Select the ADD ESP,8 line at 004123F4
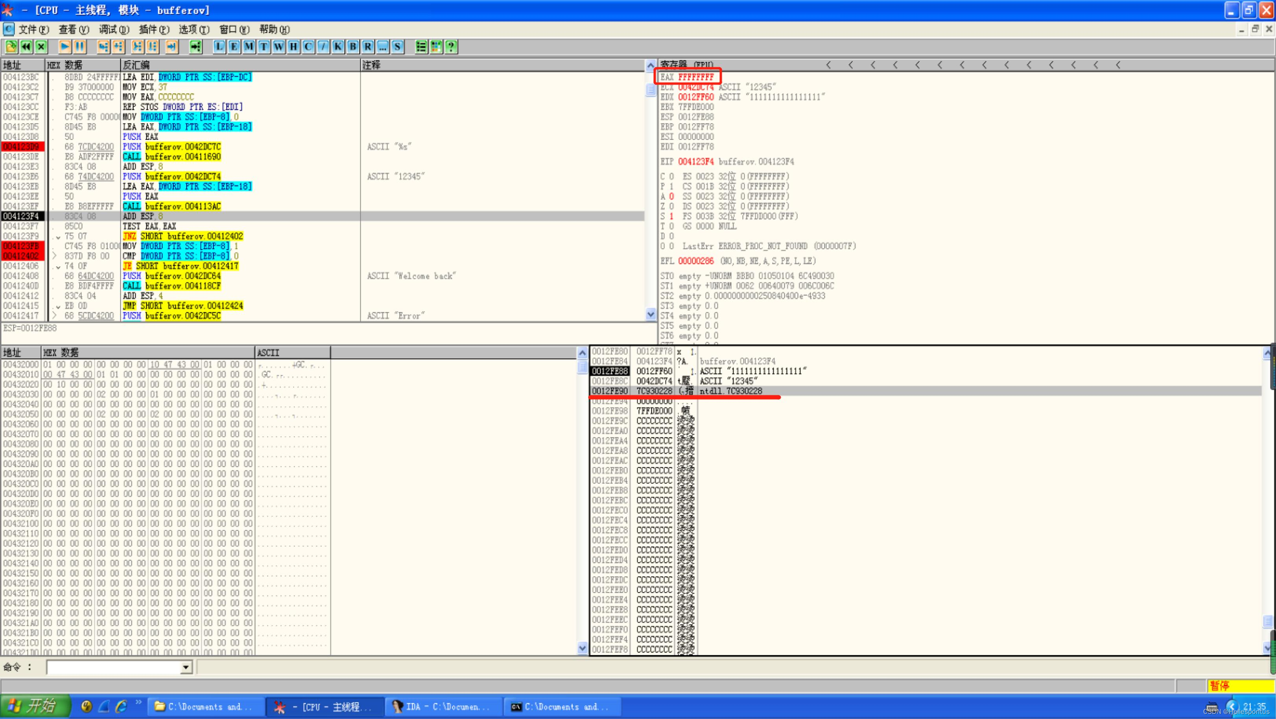1276x719 pixels. (x=143, y=216)
